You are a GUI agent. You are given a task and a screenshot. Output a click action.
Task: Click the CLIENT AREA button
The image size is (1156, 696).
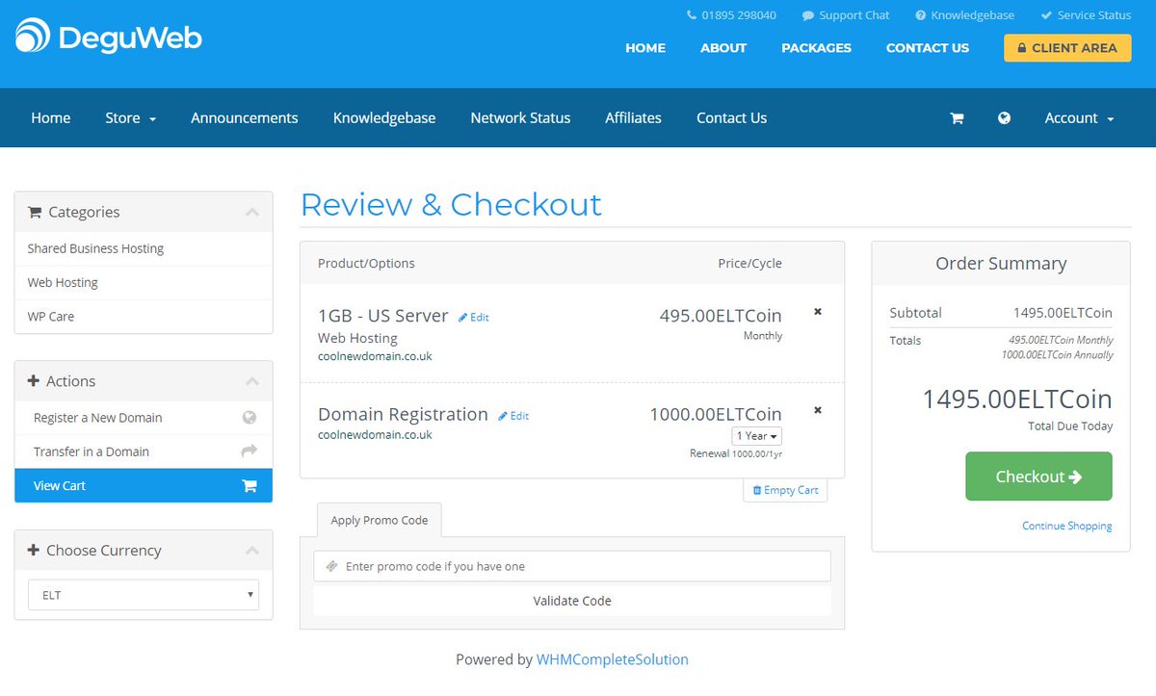(x=1067, y=48)
